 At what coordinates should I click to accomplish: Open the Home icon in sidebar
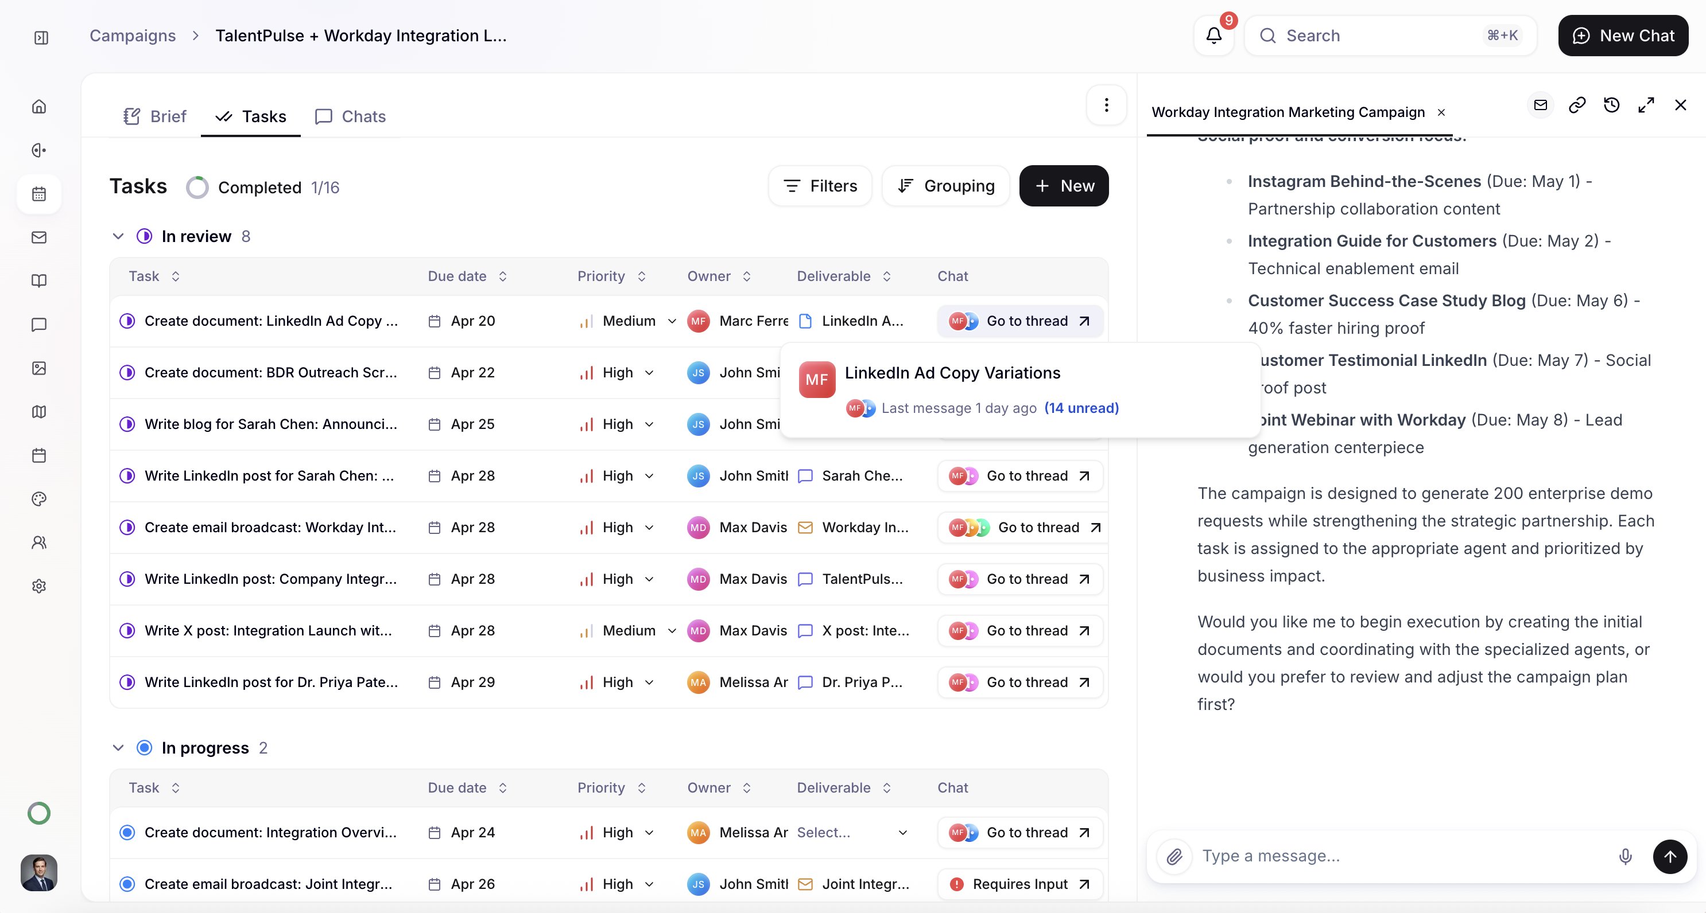39,107
